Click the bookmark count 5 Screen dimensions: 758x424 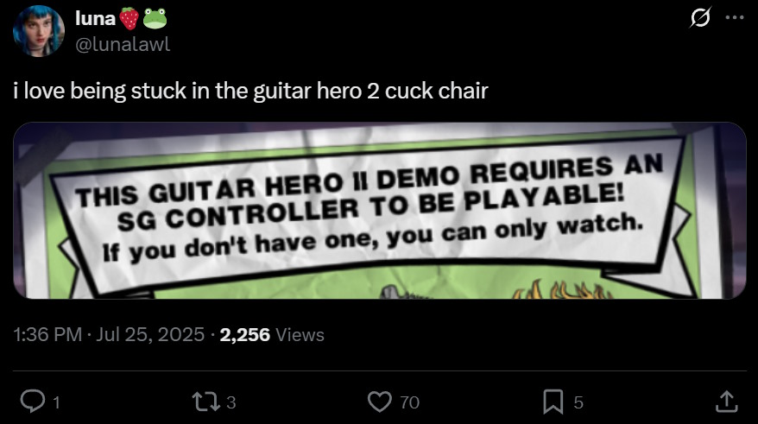pyautogui.click(x=578, y=402)
